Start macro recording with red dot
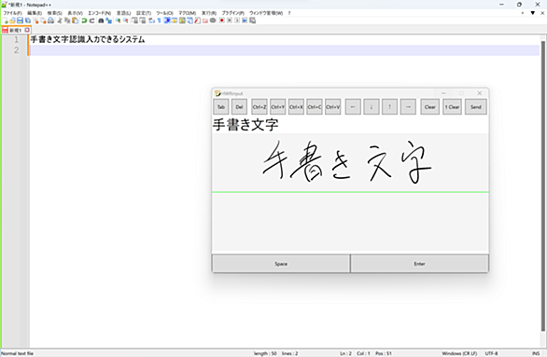The width and height of the screenshot is (547, 357). point(222,21)
